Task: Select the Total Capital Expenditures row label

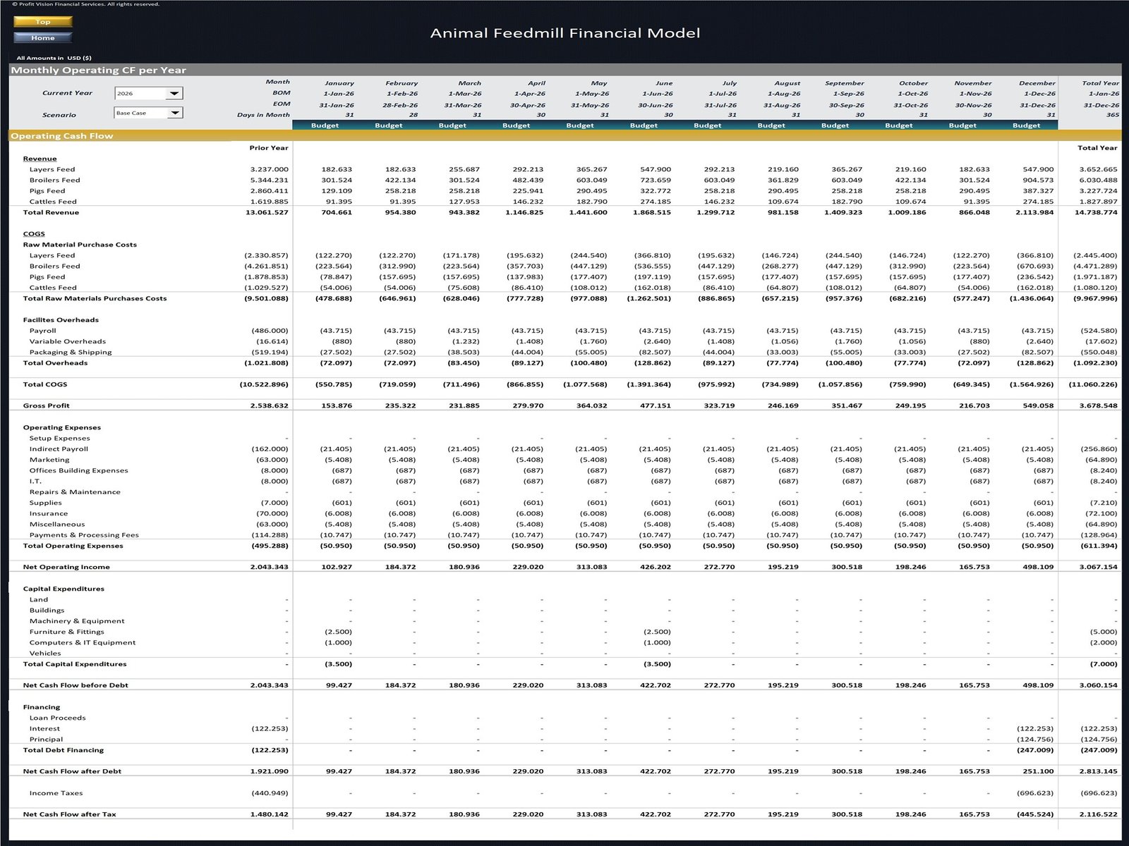Action: click(x=75, y=663)
